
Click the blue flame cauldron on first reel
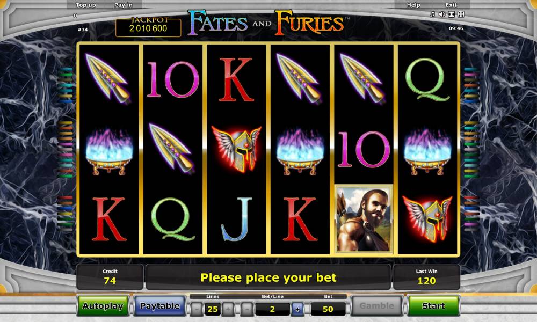tap(109, 151)
